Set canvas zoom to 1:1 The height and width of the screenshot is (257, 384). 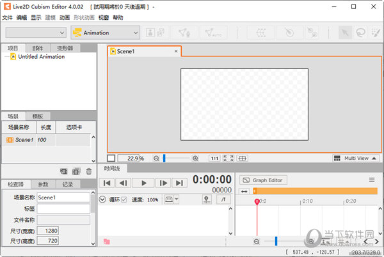point(214,159)
